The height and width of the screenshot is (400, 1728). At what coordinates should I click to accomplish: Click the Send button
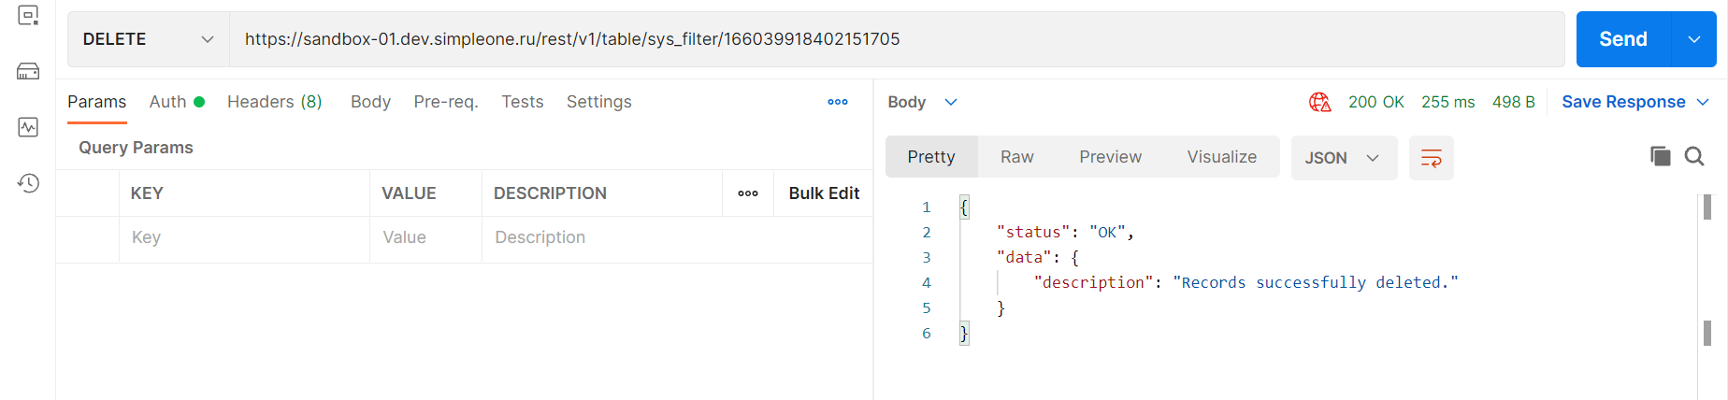[x=1622, y=39]
